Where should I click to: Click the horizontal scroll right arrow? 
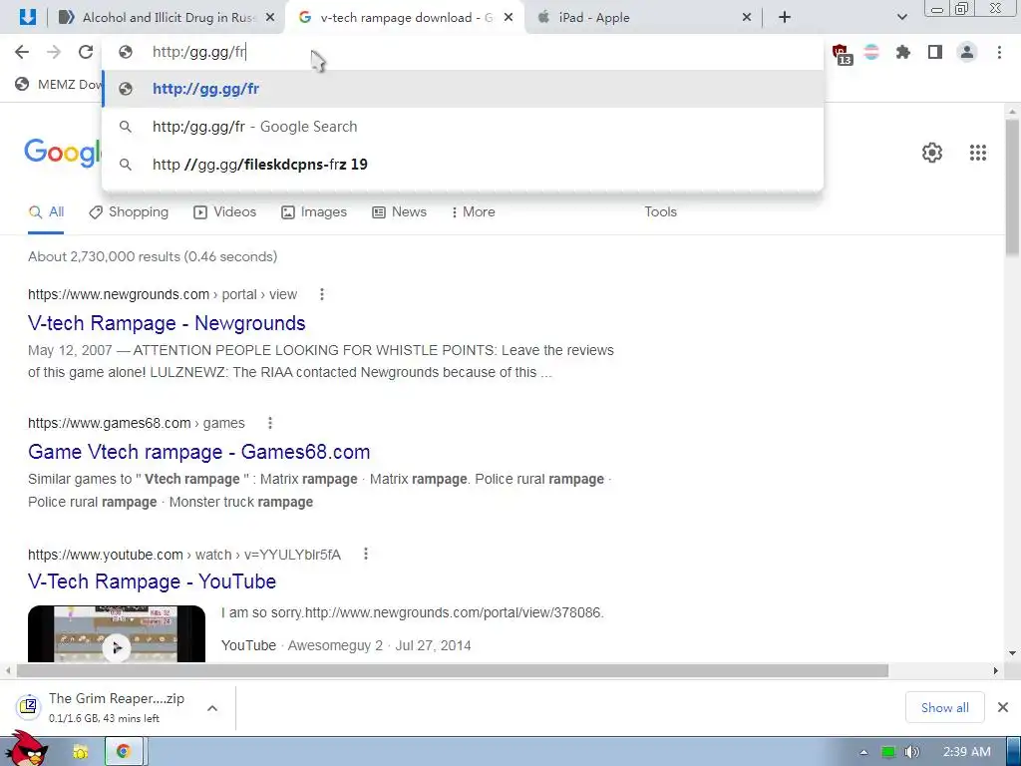996,670
